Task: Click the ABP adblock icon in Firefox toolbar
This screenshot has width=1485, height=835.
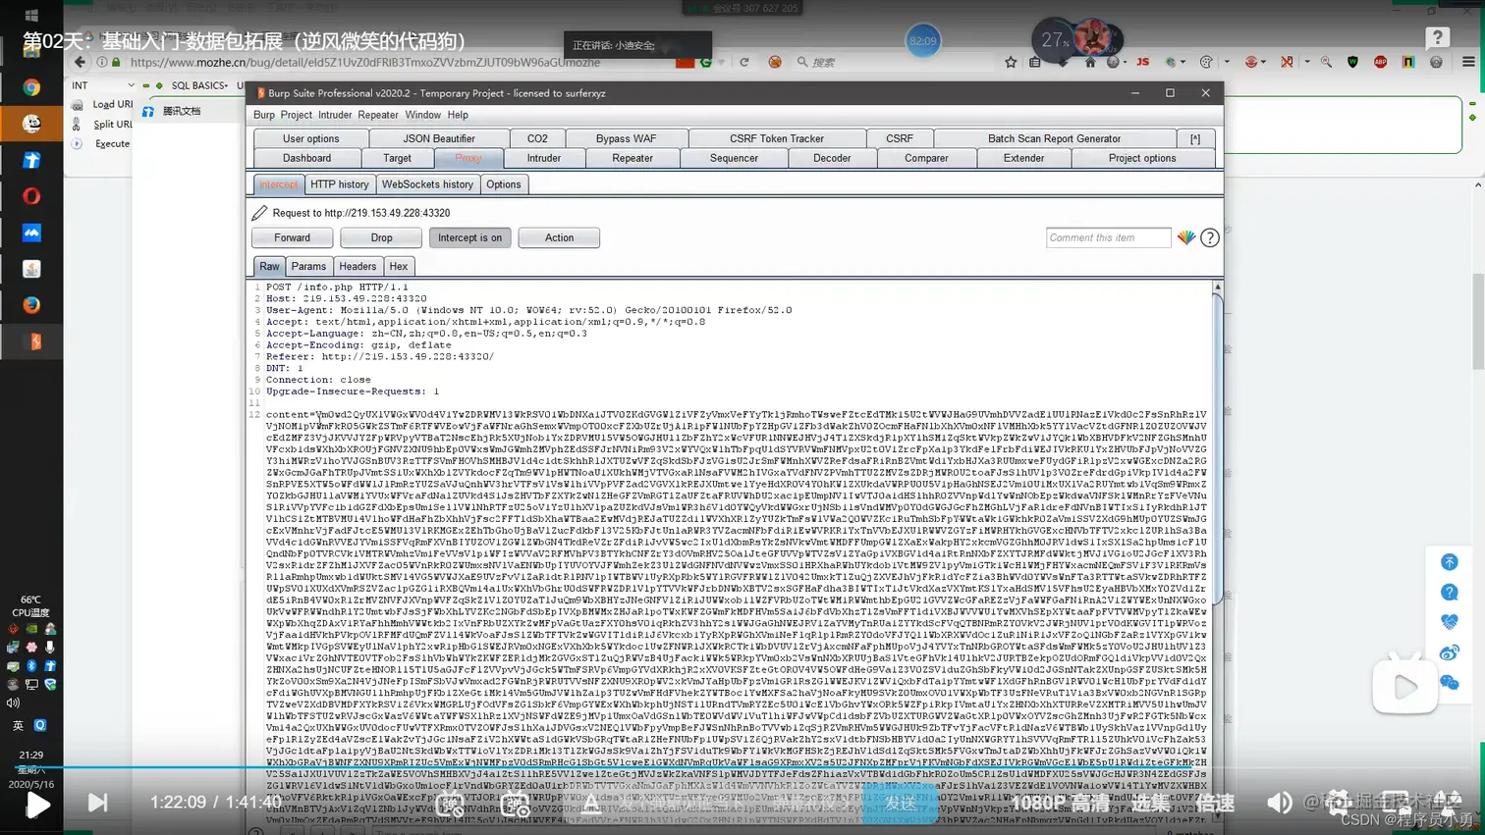Action: (x=1380, y=62)
